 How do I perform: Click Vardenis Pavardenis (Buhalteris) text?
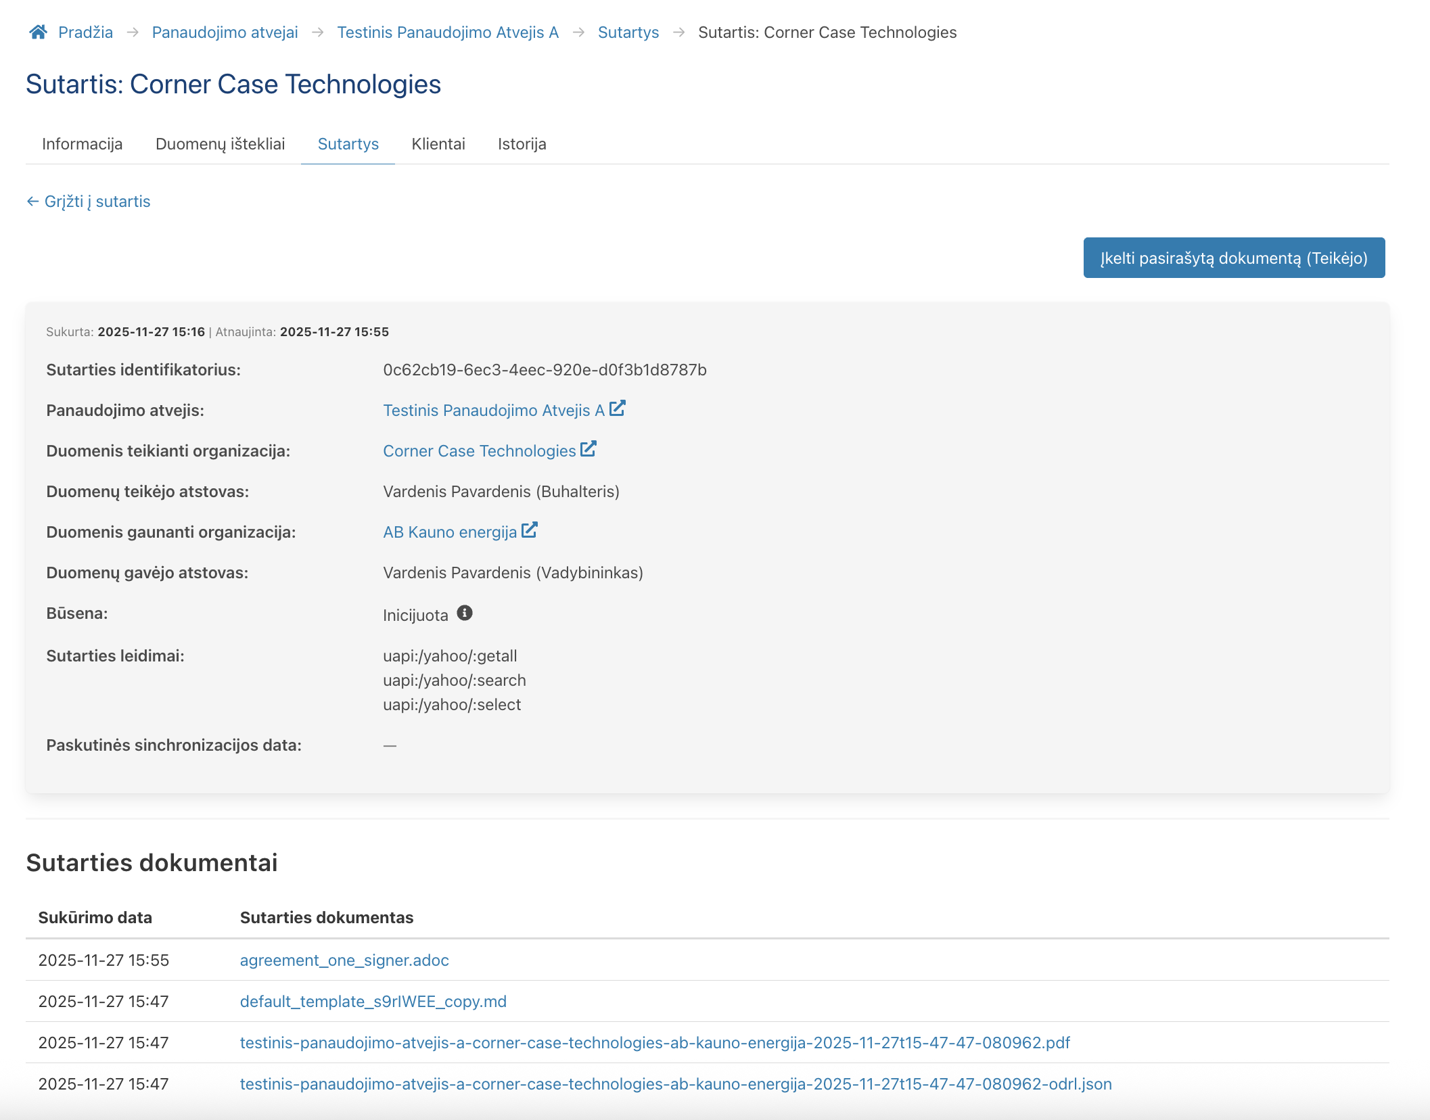point(501,492)
